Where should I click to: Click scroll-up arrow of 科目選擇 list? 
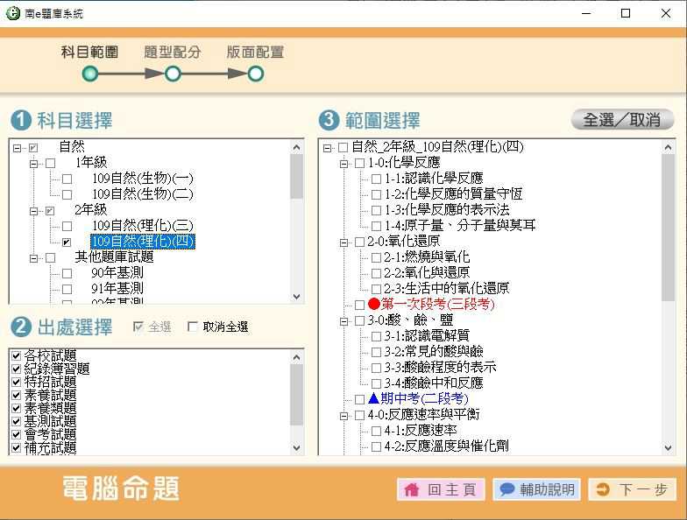click(296, 147)
